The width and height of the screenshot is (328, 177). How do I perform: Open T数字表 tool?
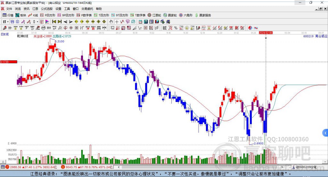click(138, 15)
